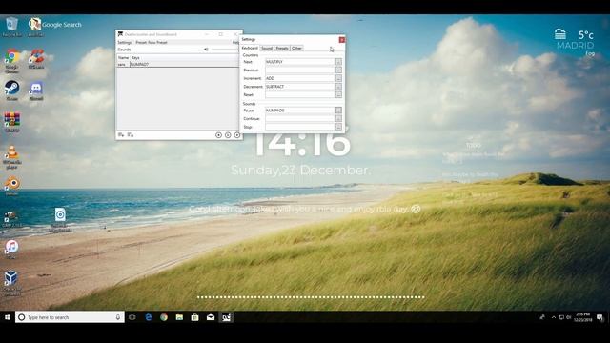Close the Settings dialog with the red X
Viewport: 610px width, 343px height.
pos(341,40)
